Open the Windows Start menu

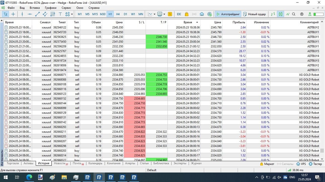coord(5,177)
